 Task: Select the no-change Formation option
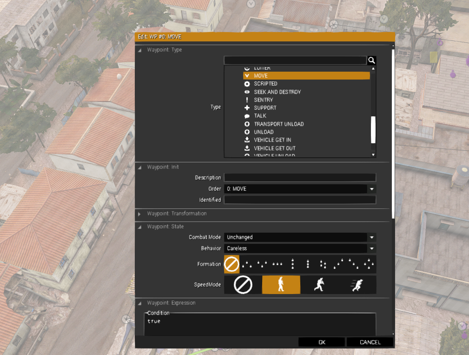[231, 264]
